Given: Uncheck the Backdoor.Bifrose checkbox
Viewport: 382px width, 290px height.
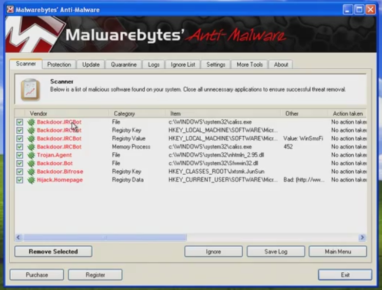Looking at the screenshot, I should click(19, 171).
